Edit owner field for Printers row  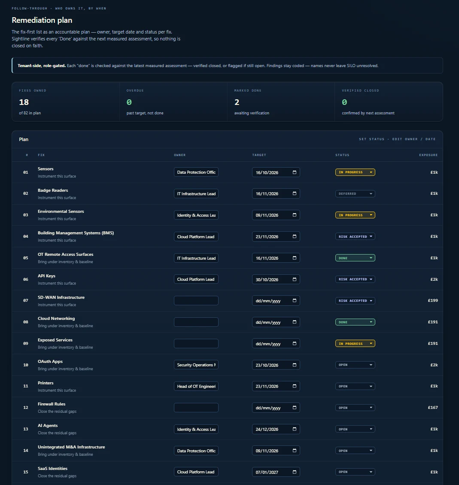(x=196, y=387)
